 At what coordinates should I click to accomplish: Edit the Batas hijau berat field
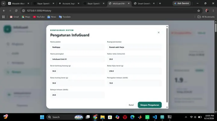[x=134, y=71]
